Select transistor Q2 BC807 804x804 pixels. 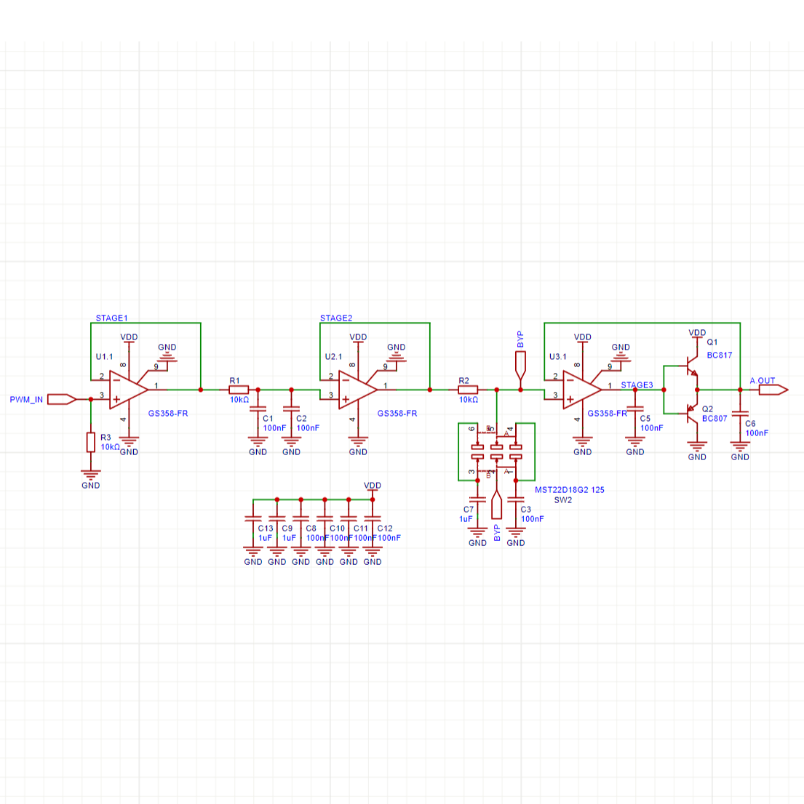pos(691,414)
